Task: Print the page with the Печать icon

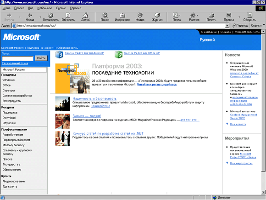Action: tap(211, 15)
